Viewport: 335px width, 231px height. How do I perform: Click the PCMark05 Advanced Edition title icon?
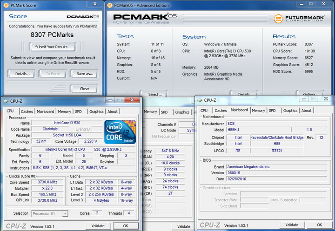click(x=110, y=5)
